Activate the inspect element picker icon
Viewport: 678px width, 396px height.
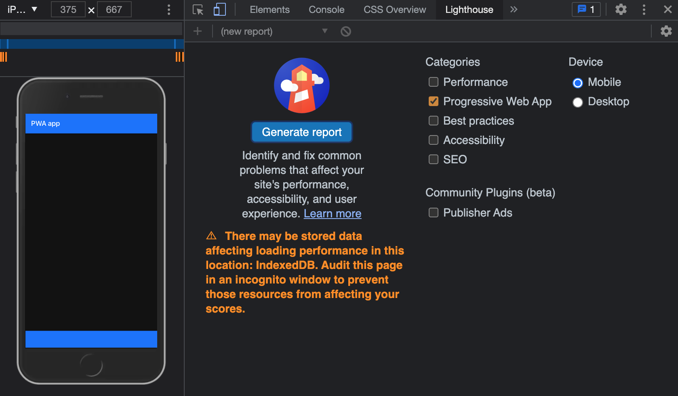coord(198,10)
